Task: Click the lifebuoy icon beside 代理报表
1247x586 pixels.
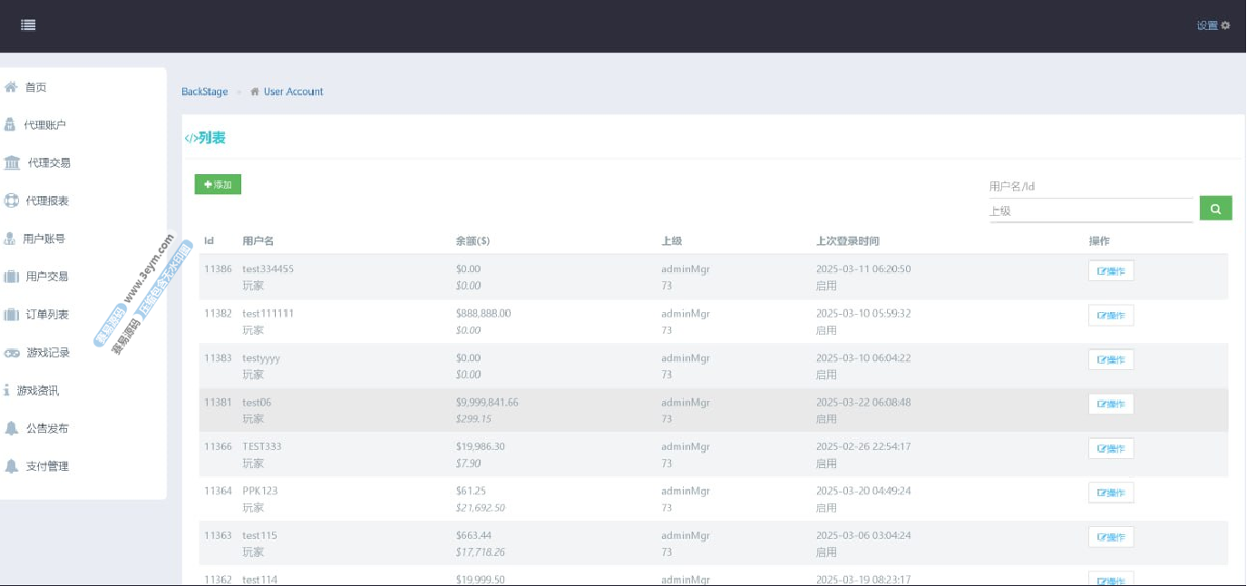Action: pyautogui.click(x=11, y=200)
